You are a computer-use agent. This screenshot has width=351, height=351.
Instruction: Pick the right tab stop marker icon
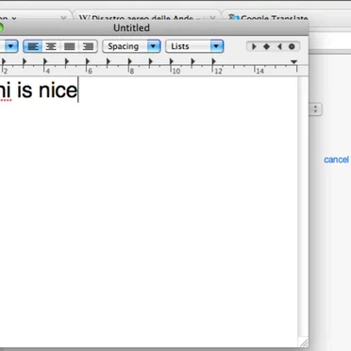(x=279, y=46)
